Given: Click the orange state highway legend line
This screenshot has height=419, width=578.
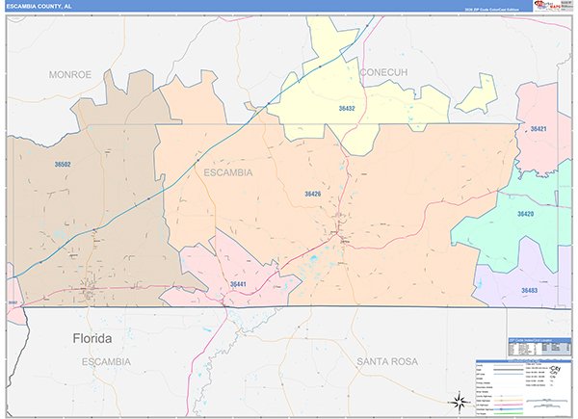Looking at the screenshot, I should click(x=509, y=400).
